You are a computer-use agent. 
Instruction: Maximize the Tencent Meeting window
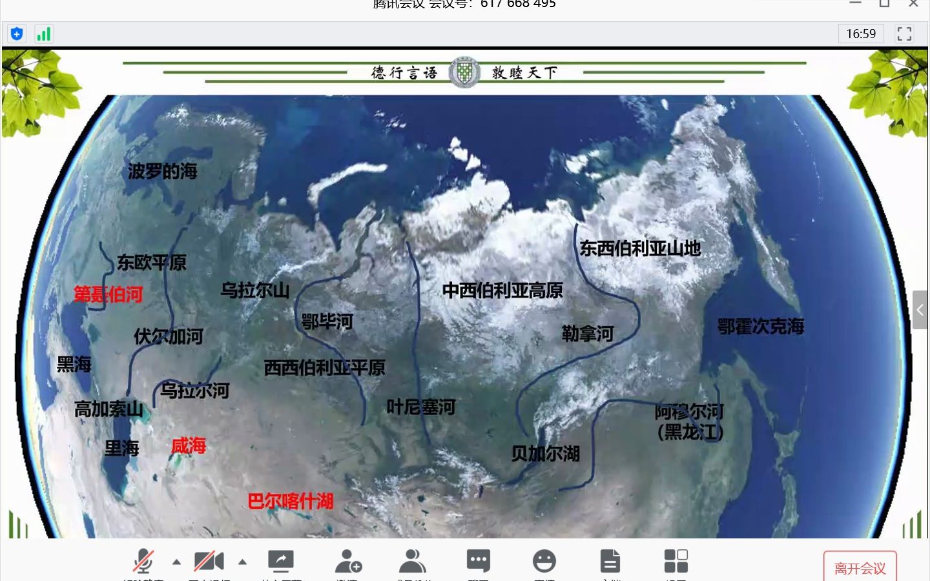pos(885,3)
